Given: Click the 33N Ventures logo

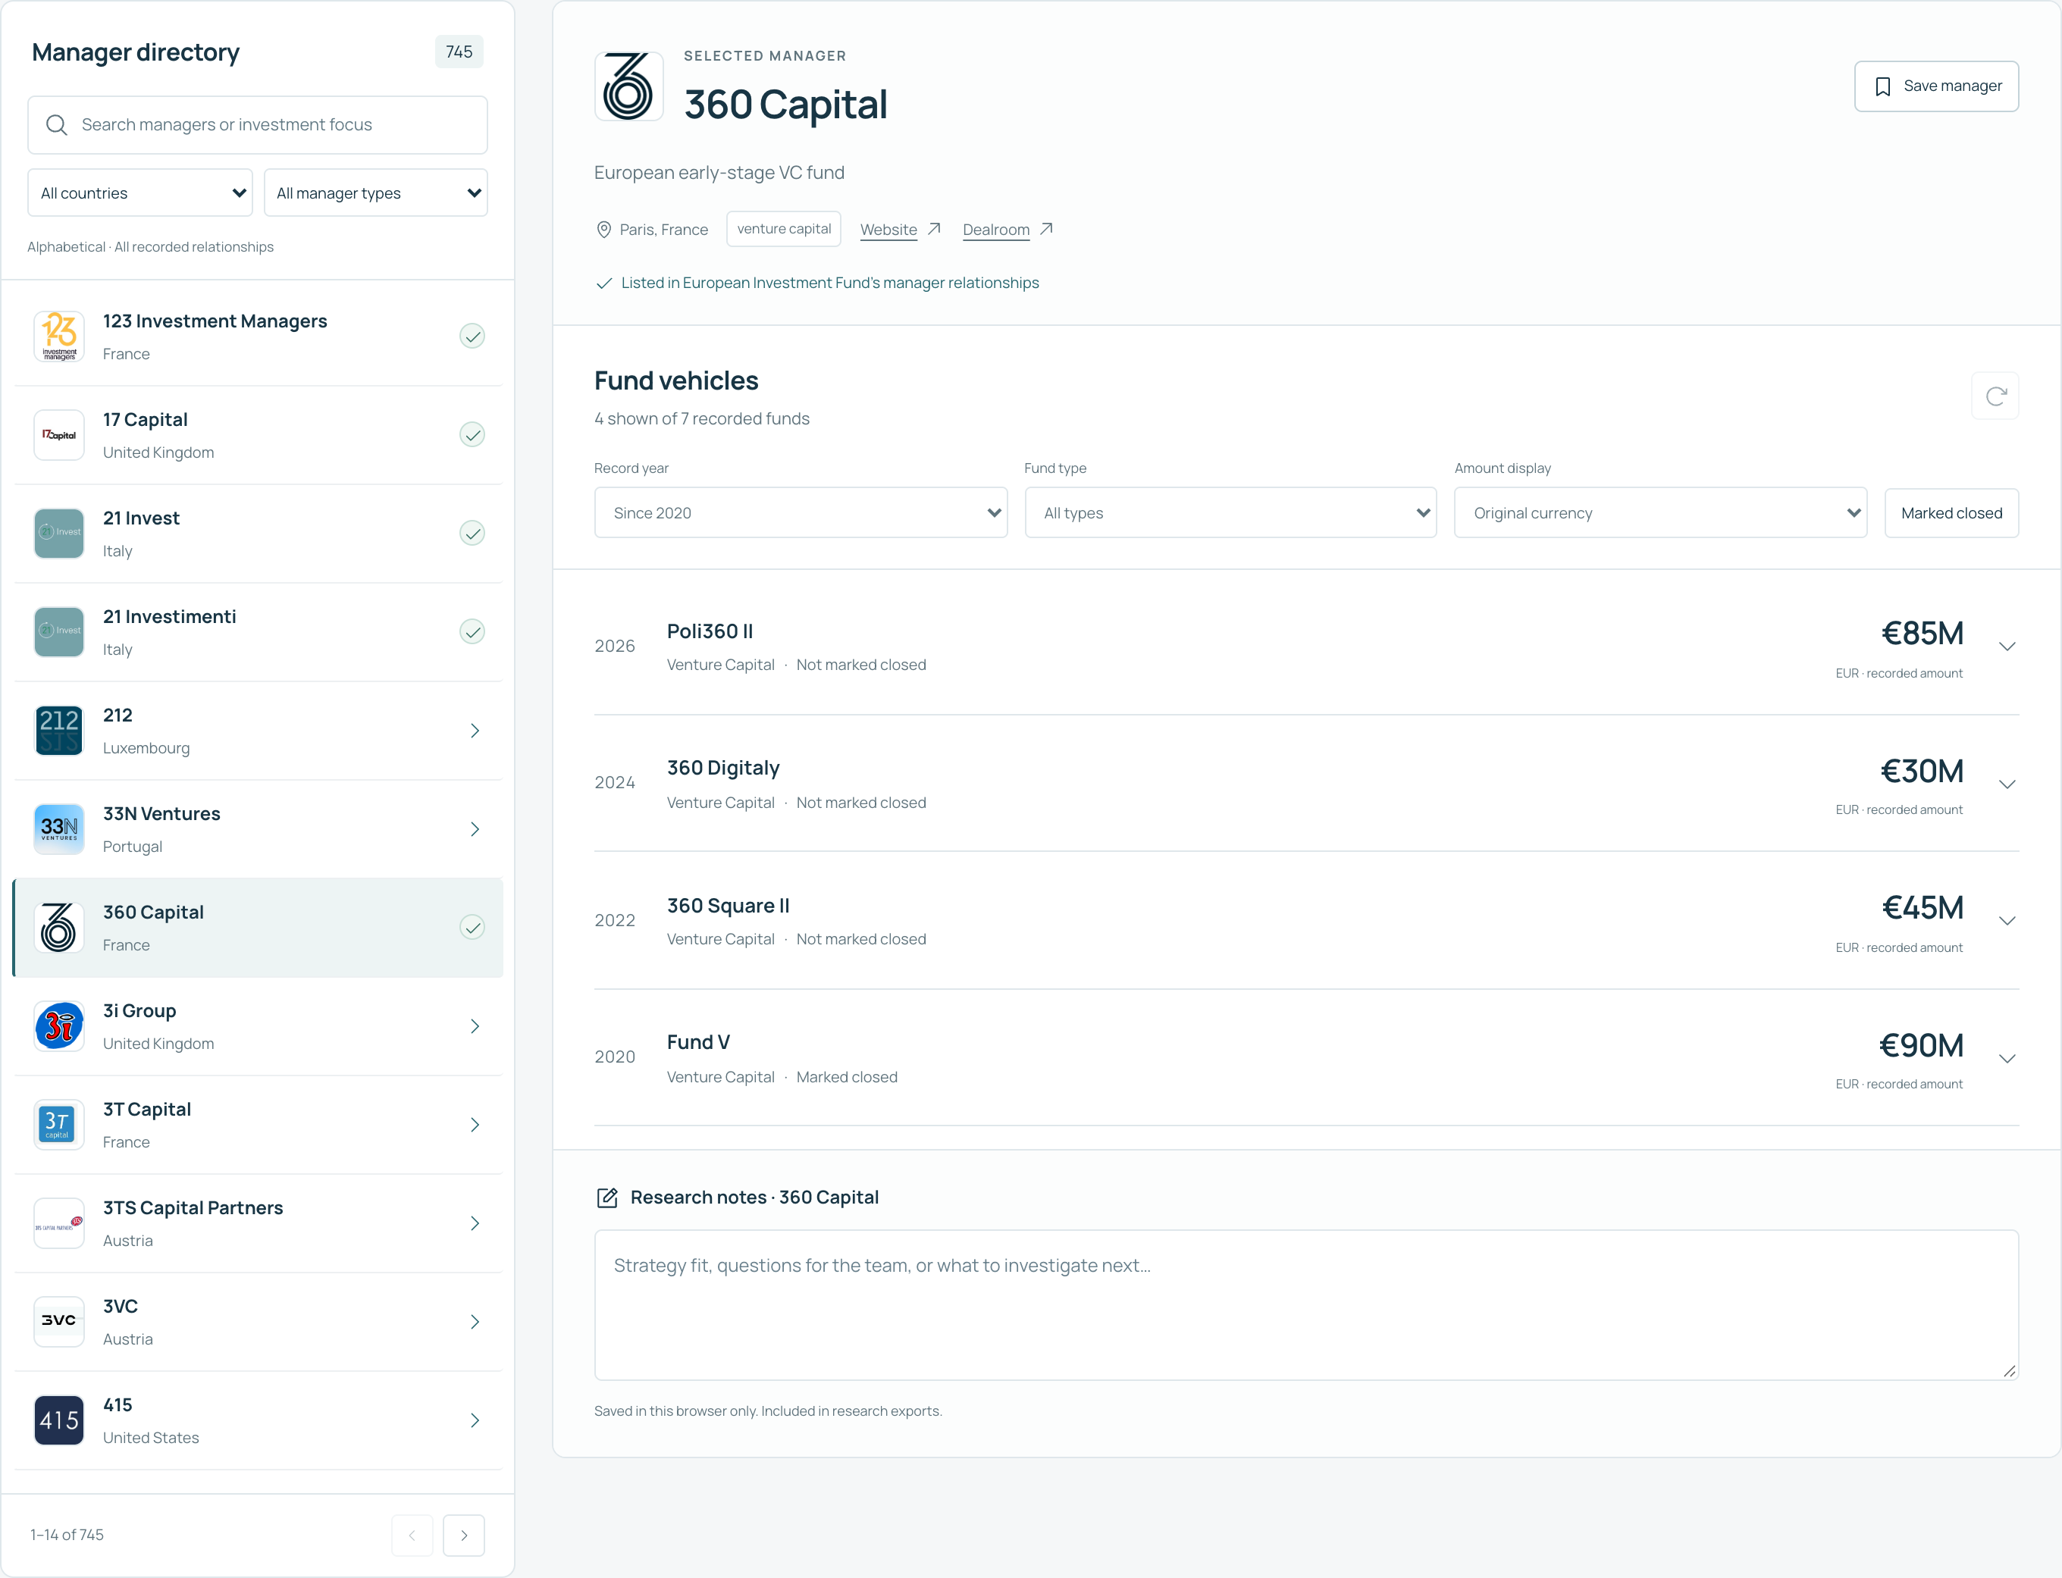Looking at the screenshot, I should tap(59, 829).
